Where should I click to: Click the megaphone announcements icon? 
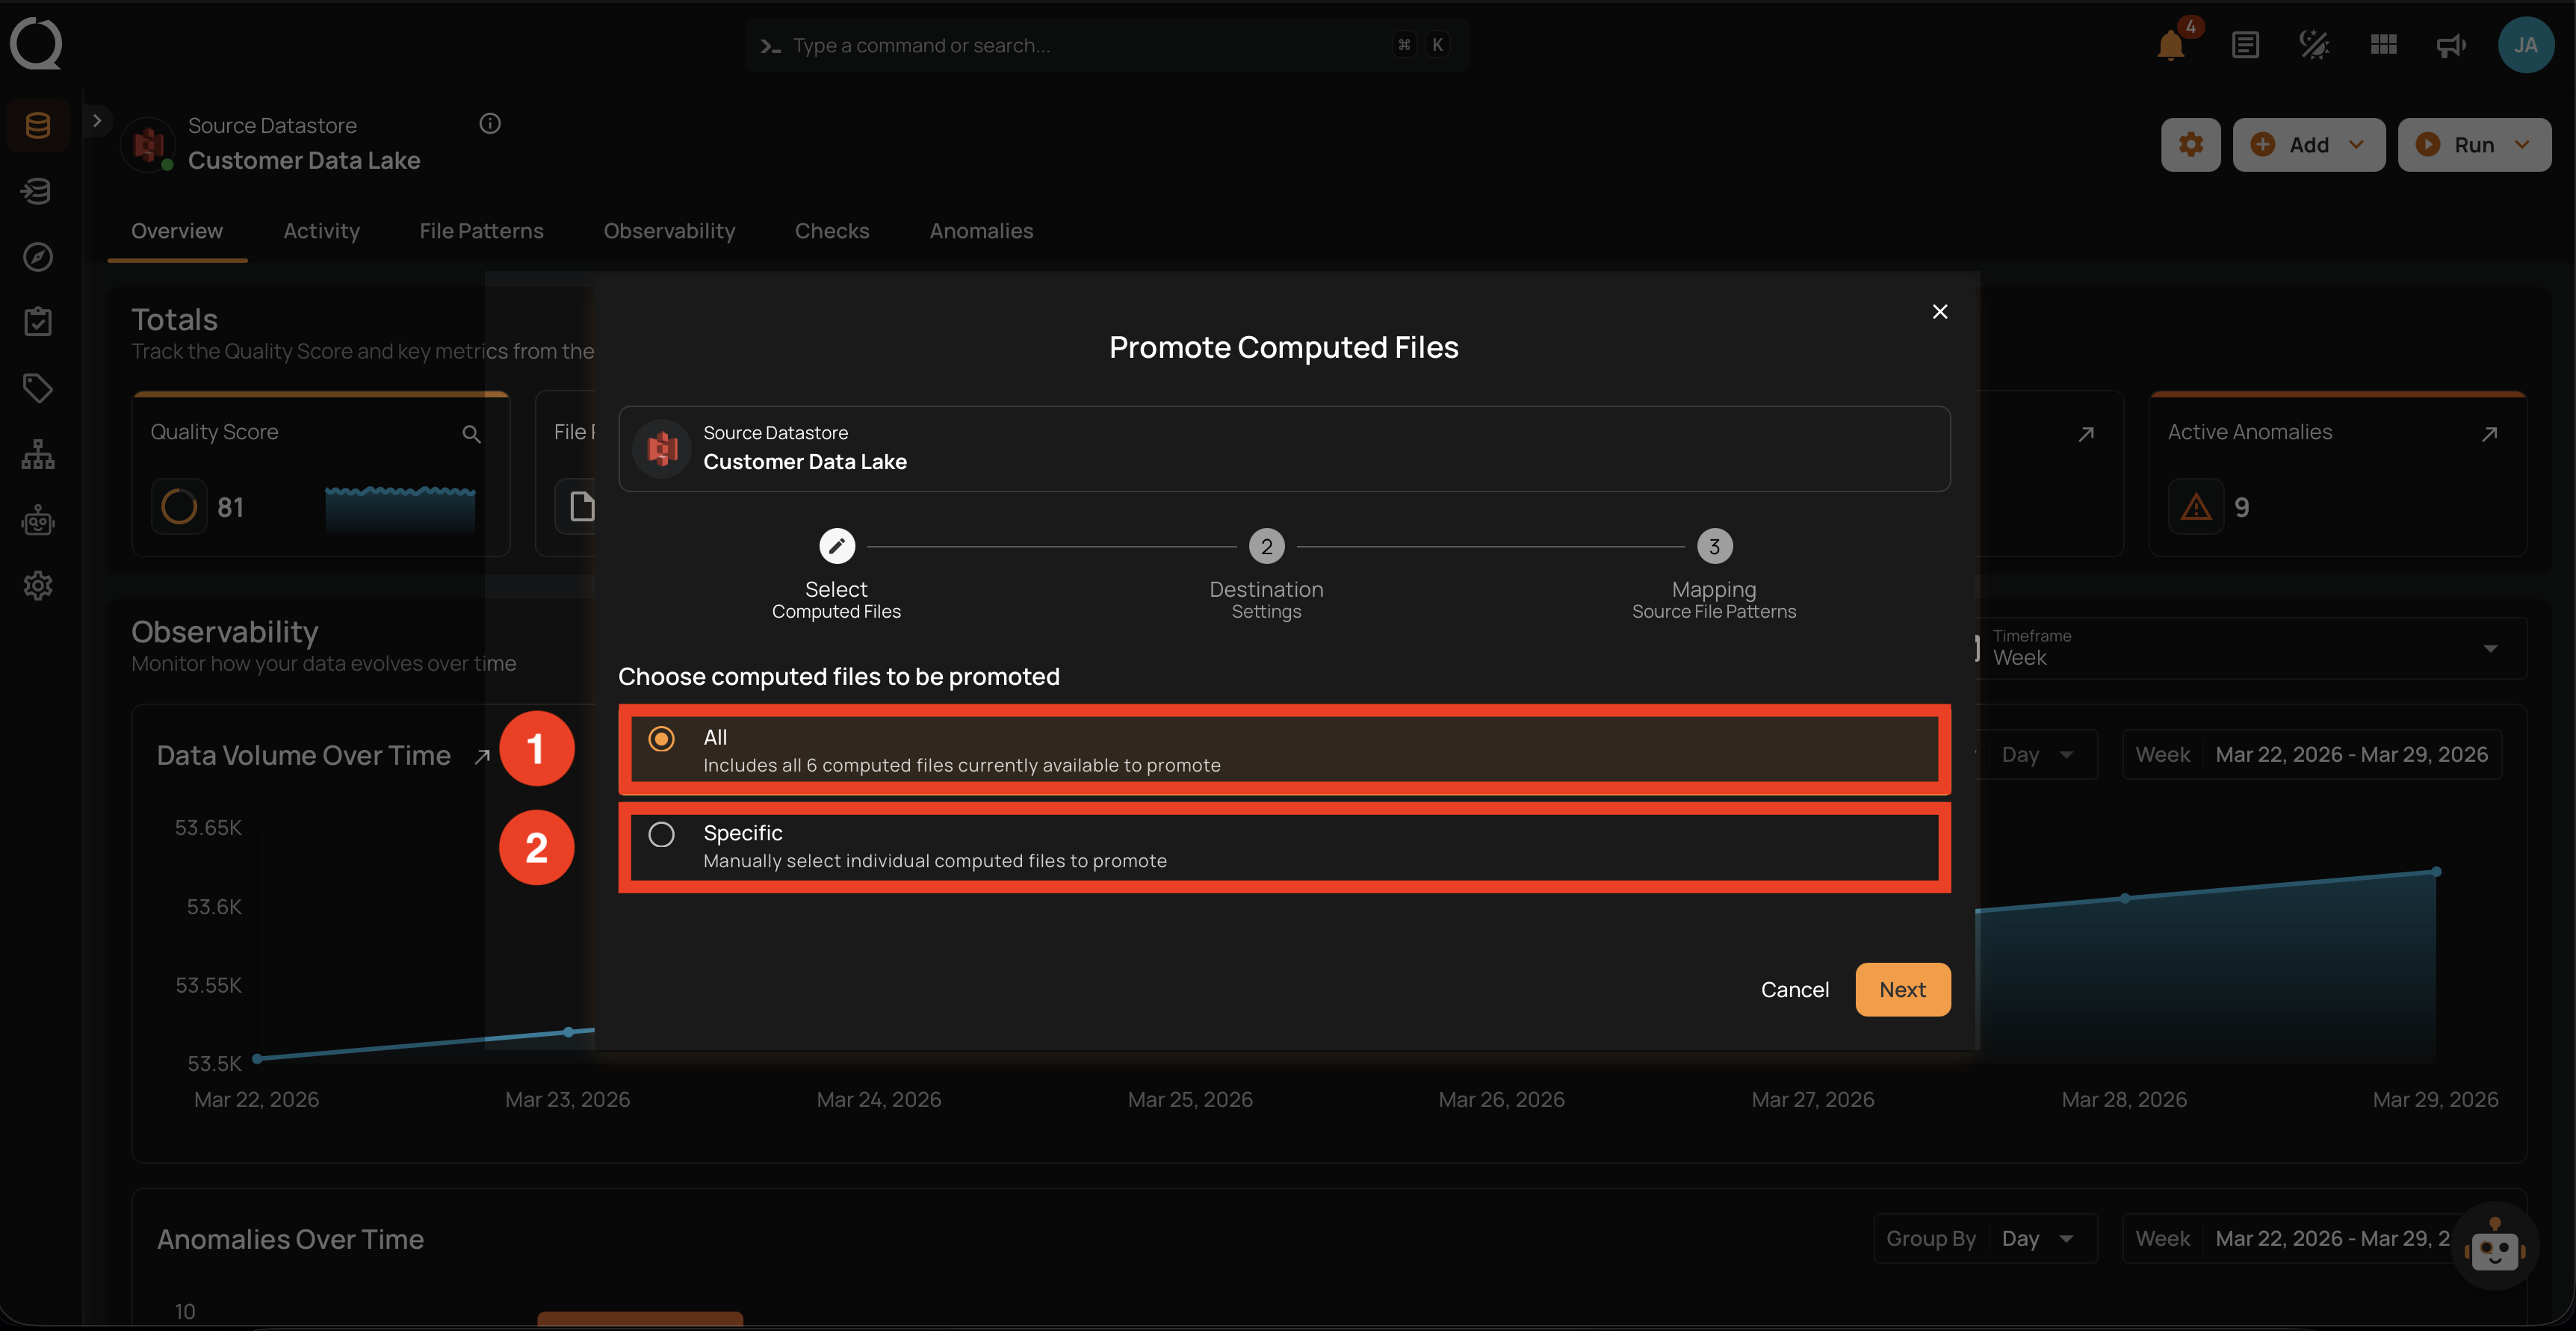tap(2451, 45)
